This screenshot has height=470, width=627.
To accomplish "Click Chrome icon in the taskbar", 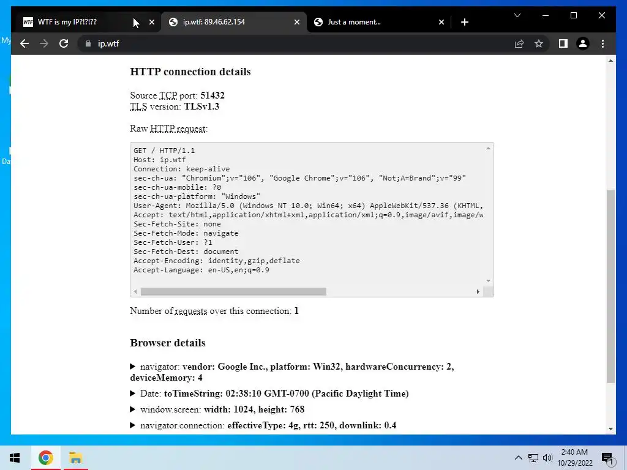I will [45, 458].
